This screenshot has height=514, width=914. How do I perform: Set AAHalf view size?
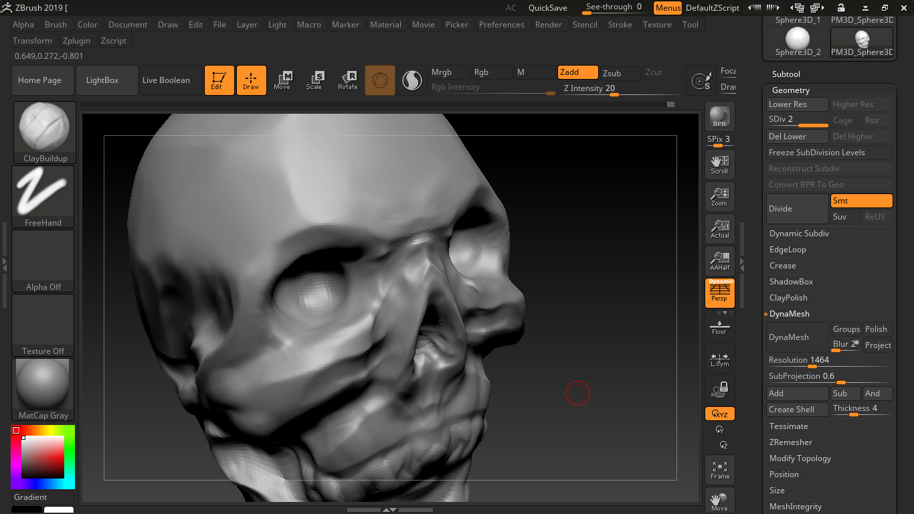(x=720, y=260)
